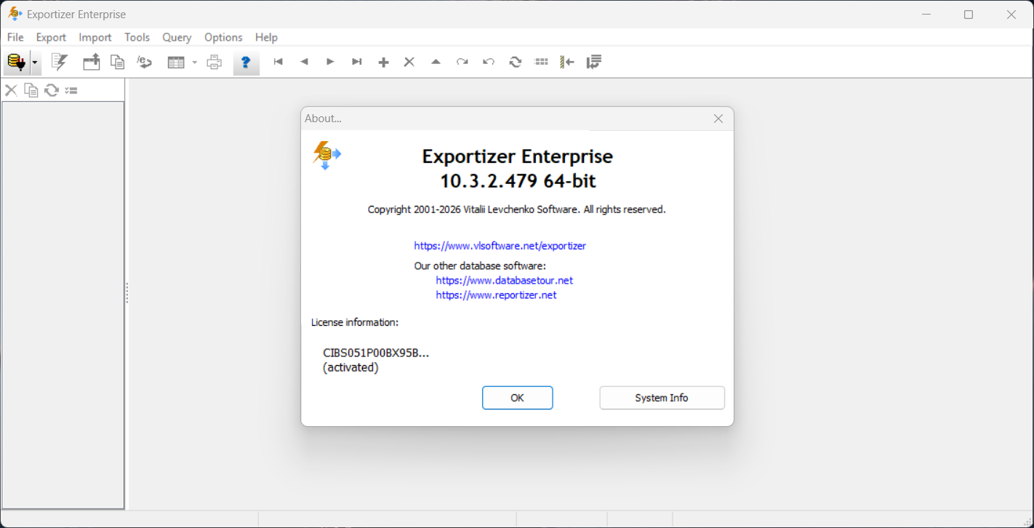Screen dimensions: 1034x528
Task: Open the Tools menu
Action: 137,37
